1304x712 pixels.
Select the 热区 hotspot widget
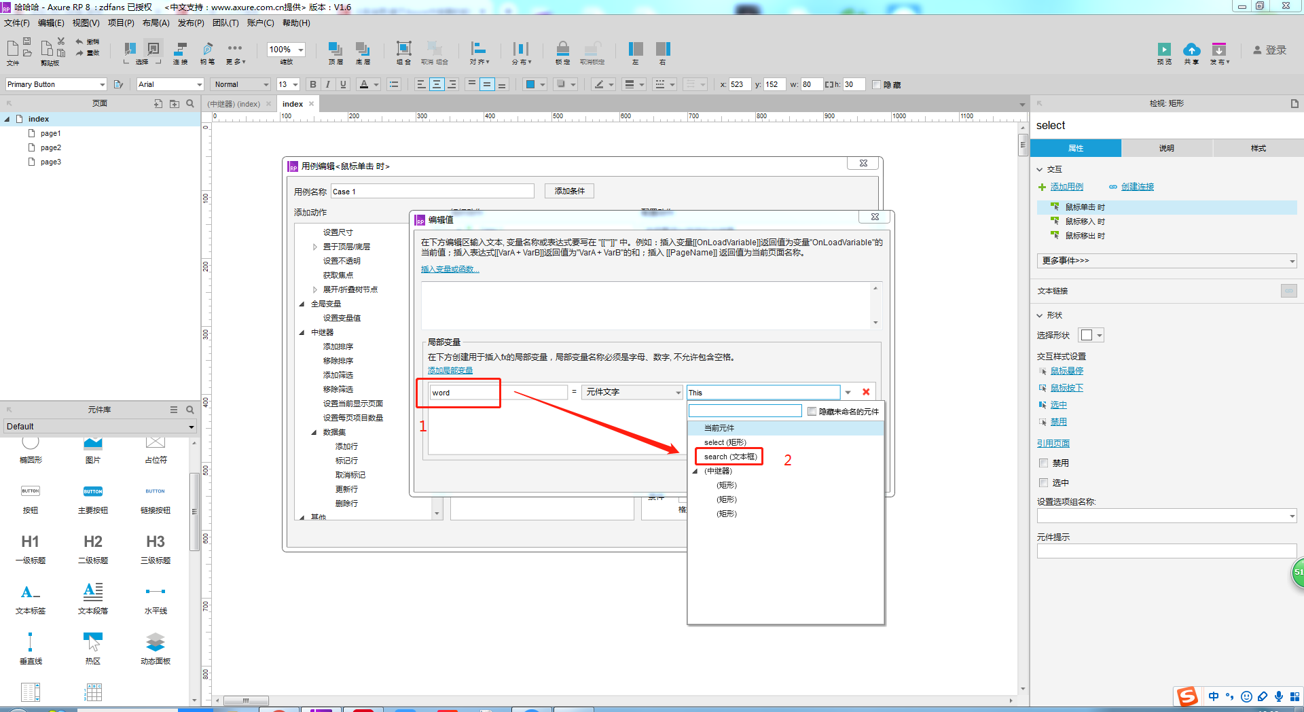93,648
